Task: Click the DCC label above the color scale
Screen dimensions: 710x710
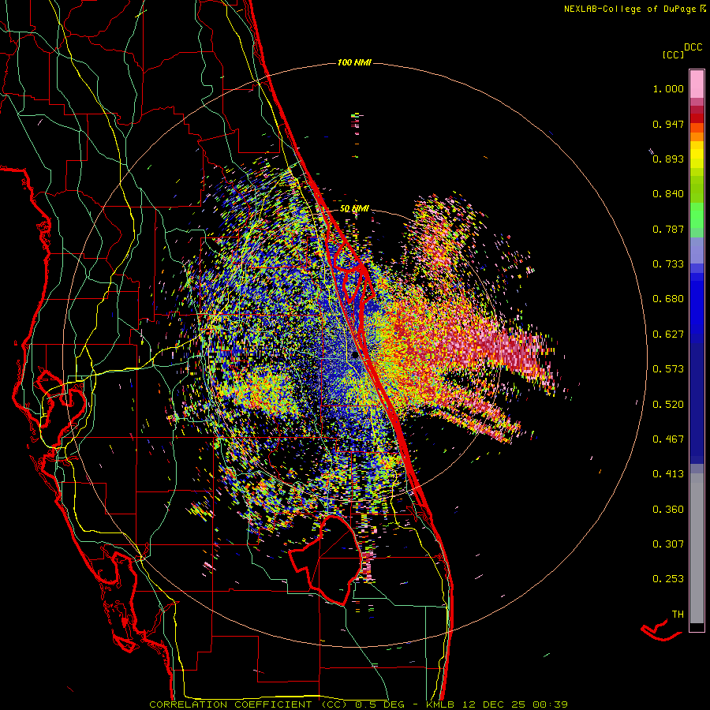Action: tap(693, 47)
